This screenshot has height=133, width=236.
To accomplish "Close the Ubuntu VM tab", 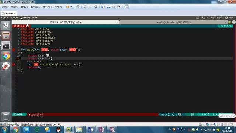I will pos(15,13).
